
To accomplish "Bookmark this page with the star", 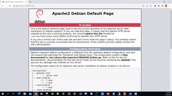I will click(151, 6).
